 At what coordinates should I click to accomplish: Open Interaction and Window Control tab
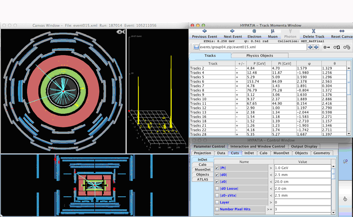point(257,146)
